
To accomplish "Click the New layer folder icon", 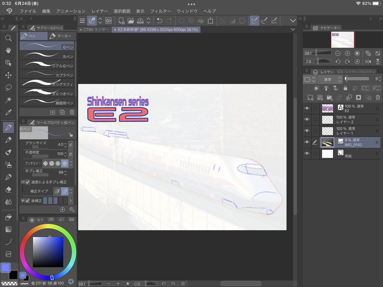I will (x=329, y=98).
